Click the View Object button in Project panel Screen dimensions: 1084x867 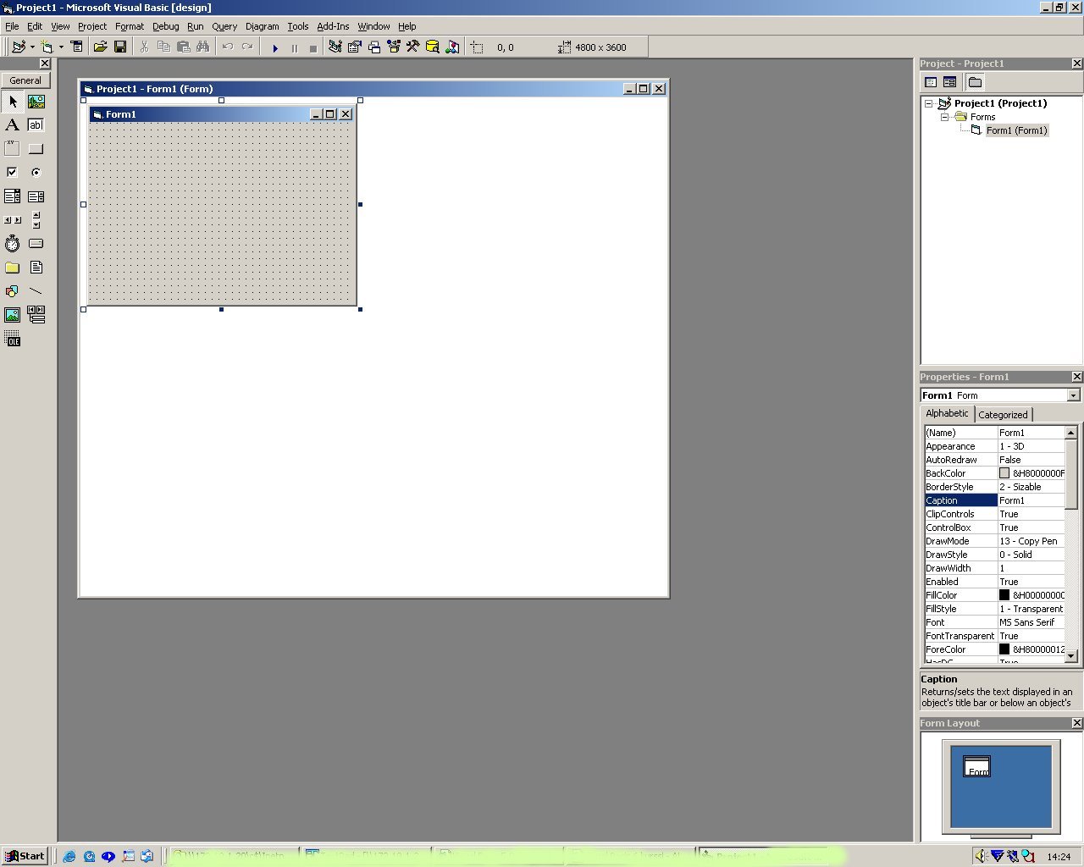tap(949, 82)
